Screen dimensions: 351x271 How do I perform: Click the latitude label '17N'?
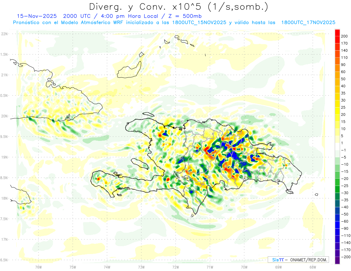tap(4, 240)
